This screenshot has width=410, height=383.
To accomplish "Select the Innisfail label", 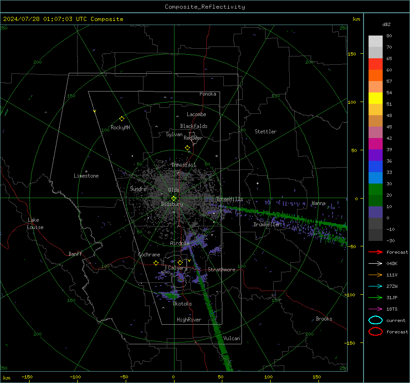I will click(184, 165).
